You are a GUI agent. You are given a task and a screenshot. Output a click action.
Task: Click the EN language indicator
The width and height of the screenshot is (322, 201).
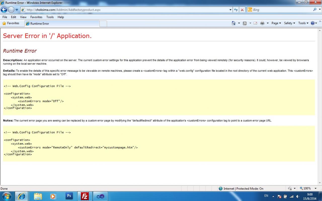(x=266, y=196)
